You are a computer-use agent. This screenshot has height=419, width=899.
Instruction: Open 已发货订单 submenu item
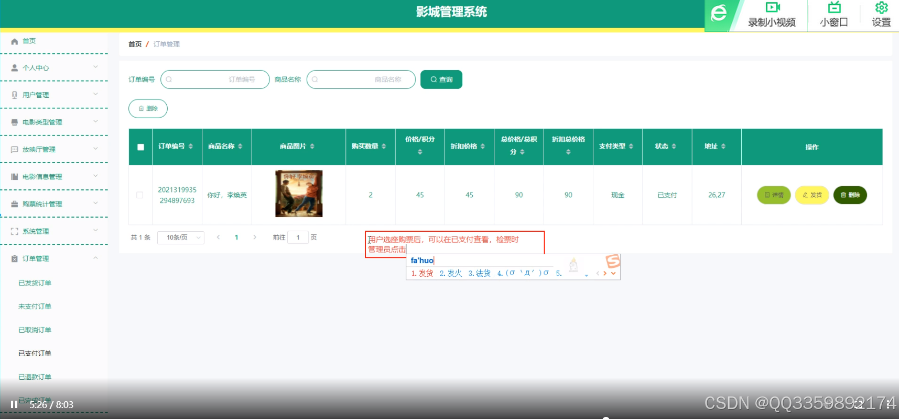point(35,283)
